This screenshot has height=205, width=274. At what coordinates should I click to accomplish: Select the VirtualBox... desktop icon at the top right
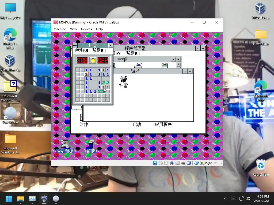(260, 11)
